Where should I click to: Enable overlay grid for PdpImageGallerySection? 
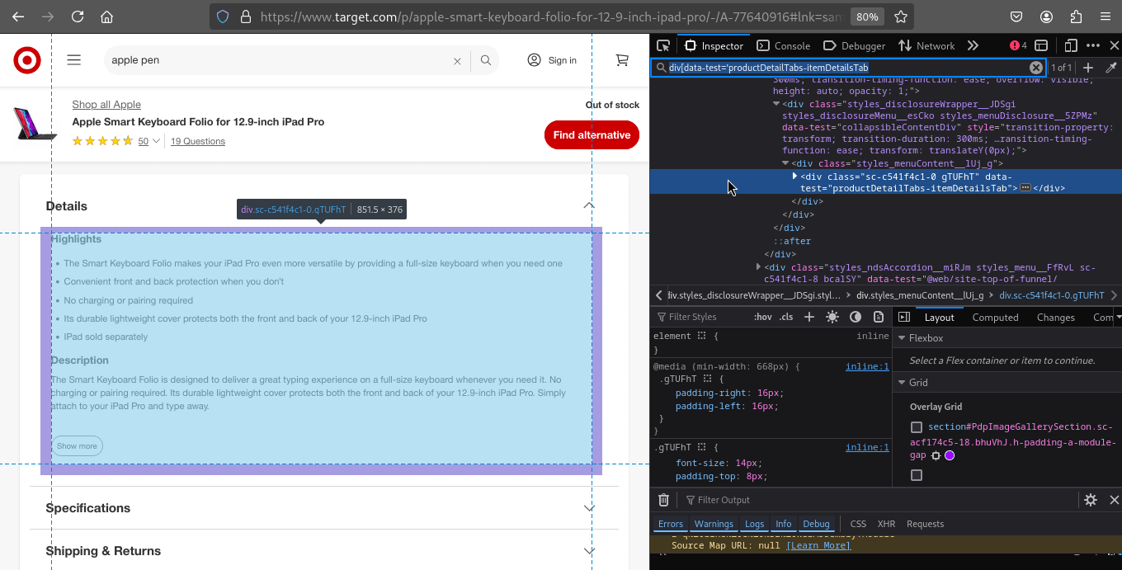(x=917, y=427)
